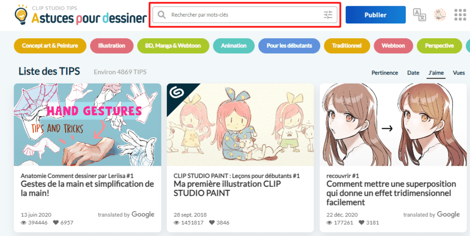Click the heart icon beside 3181
The width and height of the screenshot is (470, 236).
click(361, 222)
